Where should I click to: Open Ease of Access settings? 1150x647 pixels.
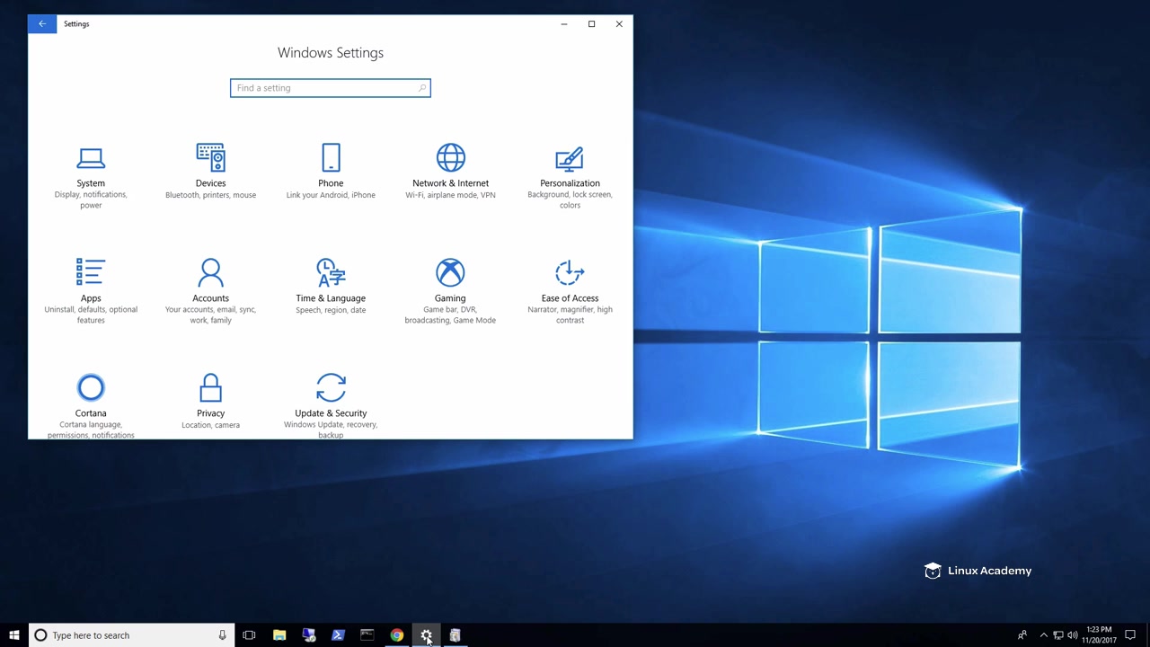570,289
